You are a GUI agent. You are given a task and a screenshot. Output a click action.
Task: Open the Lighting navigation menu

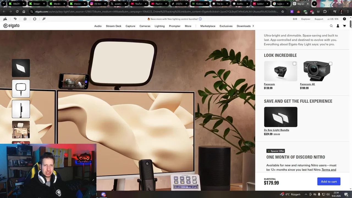pos(159,26)
